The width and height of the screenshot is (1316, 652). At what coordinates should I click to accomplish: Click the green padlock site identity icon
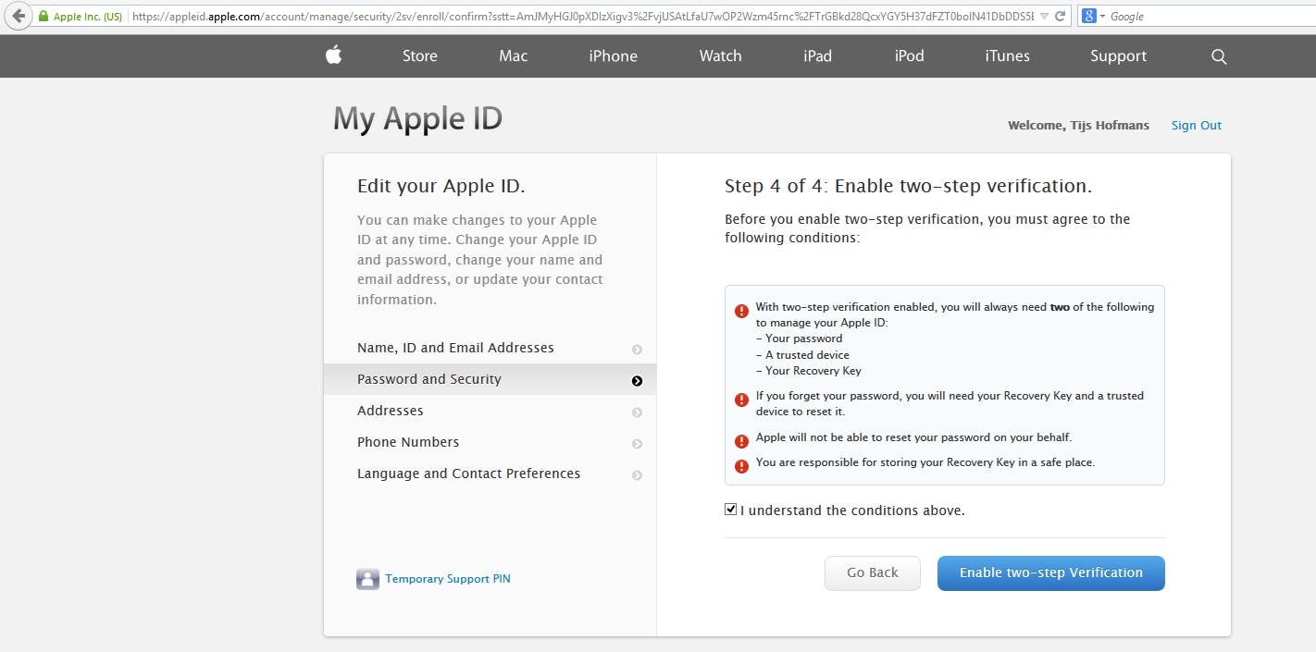point(43,17)
